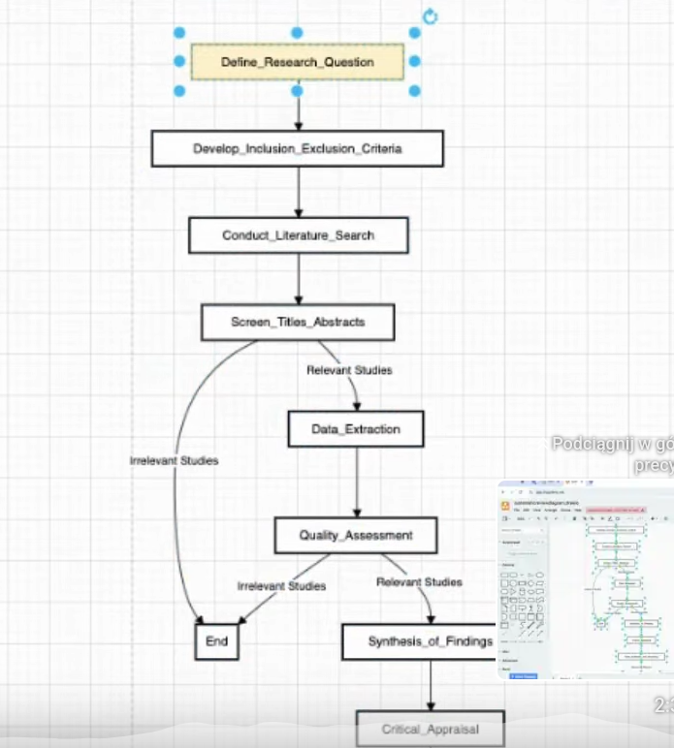
Task: Click the Screen_Titles_Abstracts box
Action: click(x=297, y=322)
